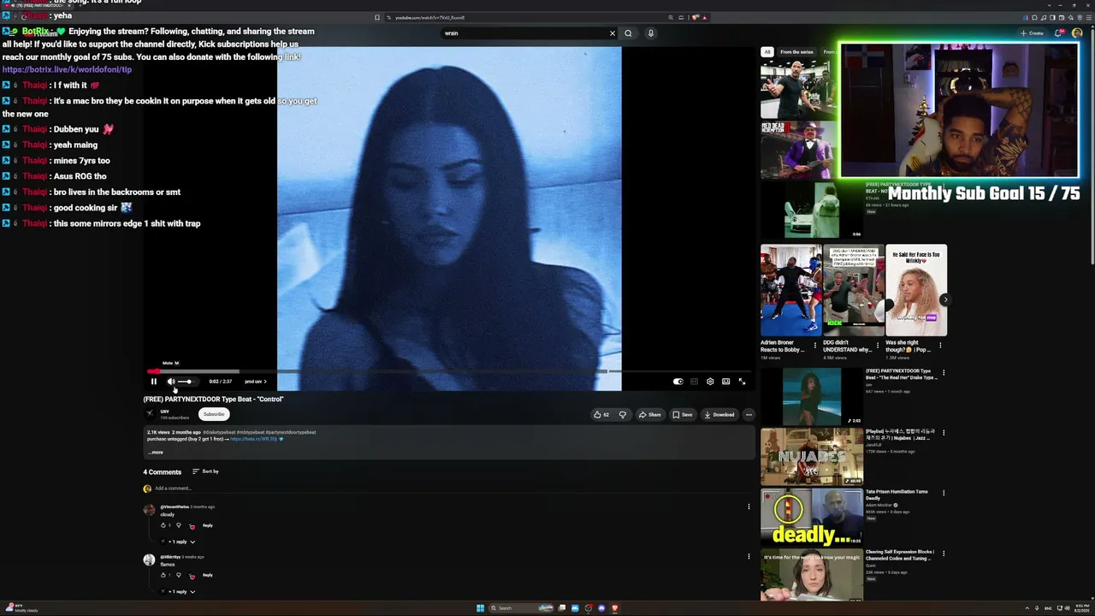The image size is (1095, 616).
Task: Click the Windows Start button
Action: [480, 608]
